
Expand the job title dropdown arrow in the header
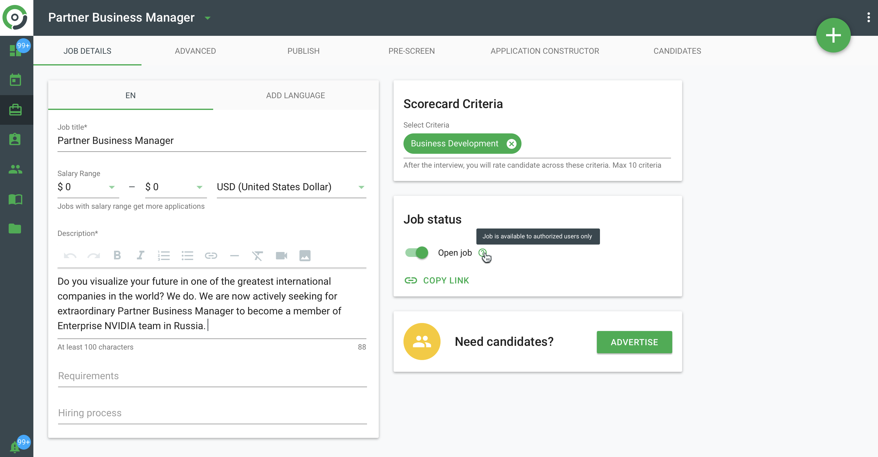point(208,18)
